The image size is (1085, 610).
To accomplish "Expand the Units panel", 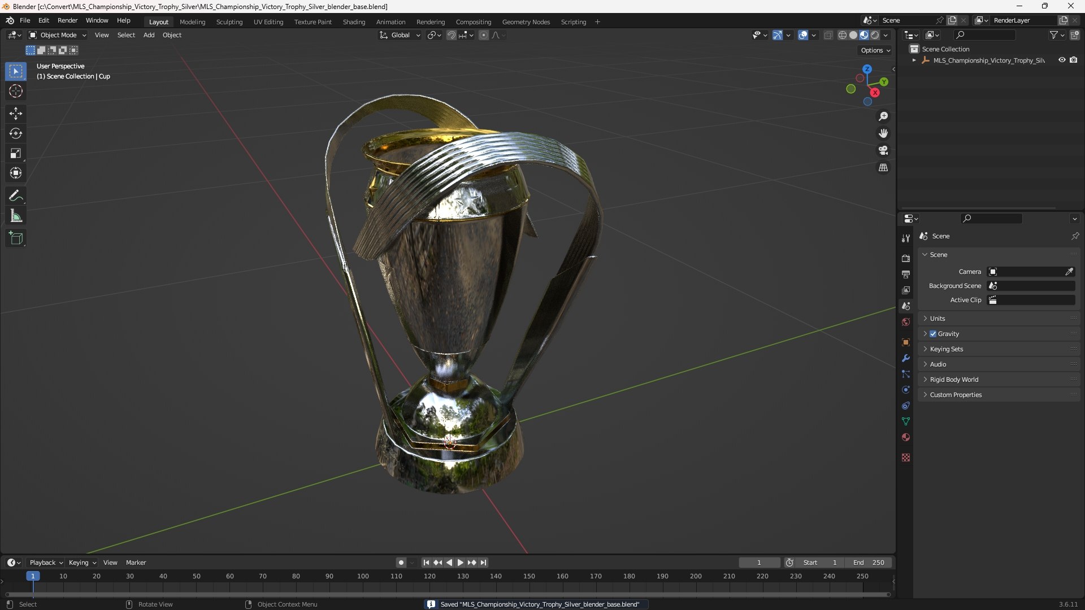I will 999,319.
